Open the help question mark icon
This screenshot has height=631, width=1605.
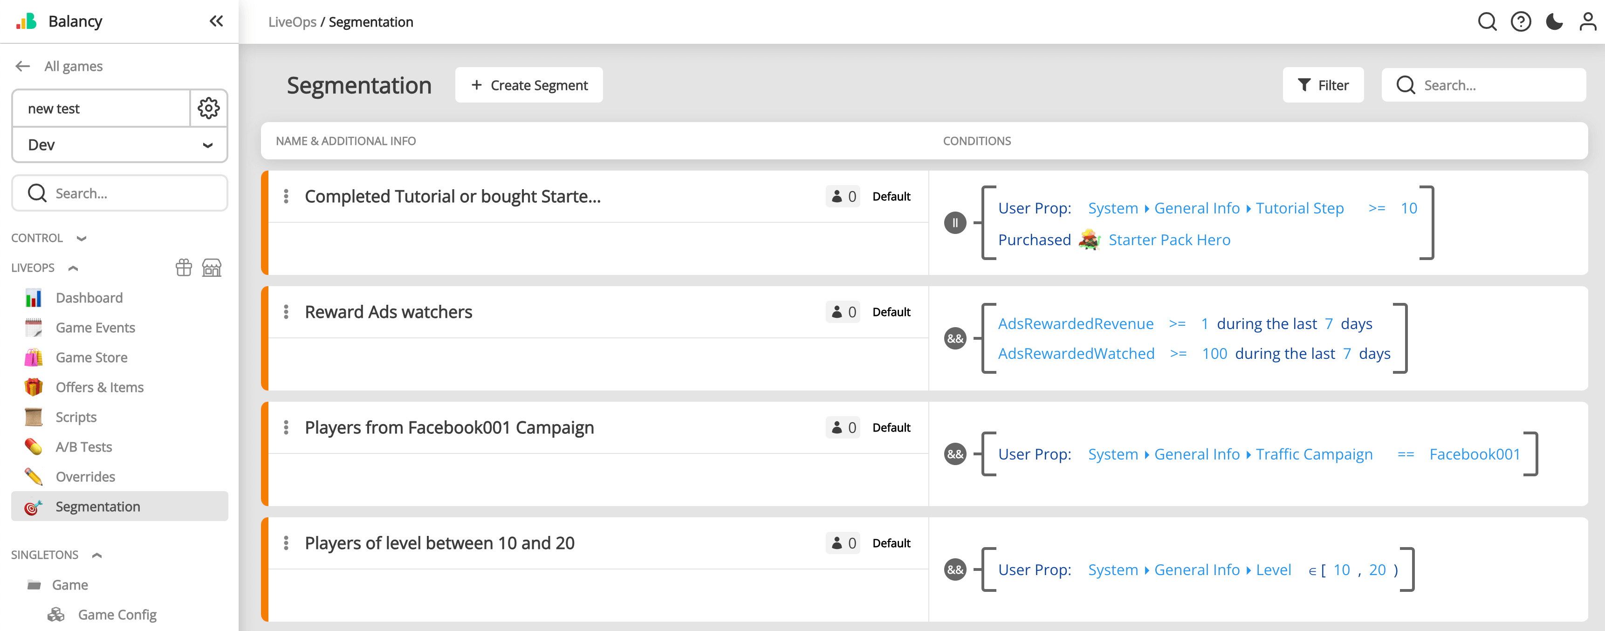click(1520, 22)
